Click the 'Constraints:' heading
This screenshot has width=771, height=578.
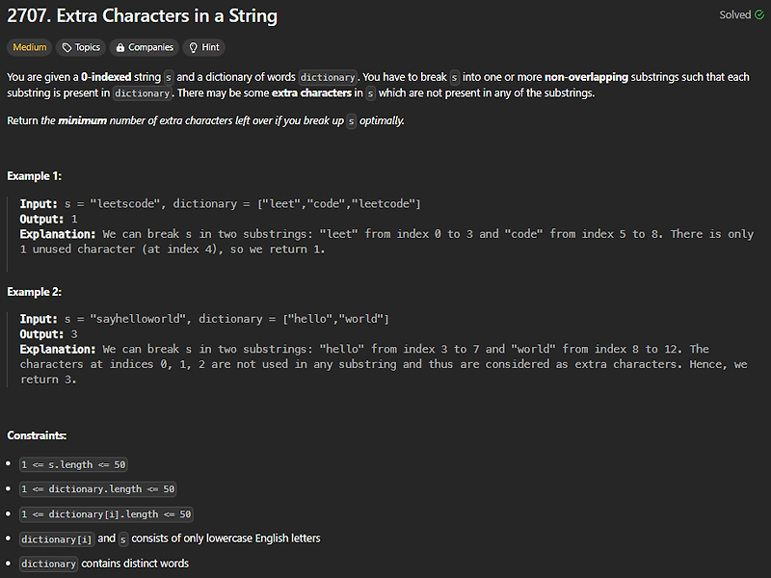coord(36,435)
